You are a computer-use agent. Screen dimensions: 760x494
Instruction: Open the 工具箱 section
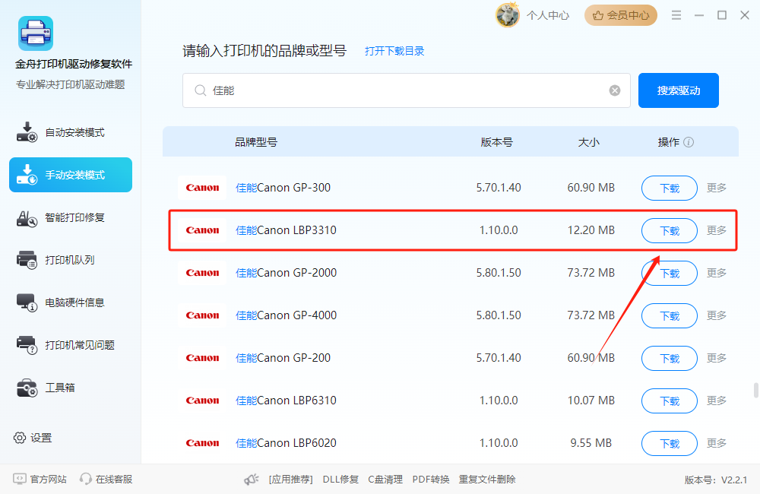[71, 388]
